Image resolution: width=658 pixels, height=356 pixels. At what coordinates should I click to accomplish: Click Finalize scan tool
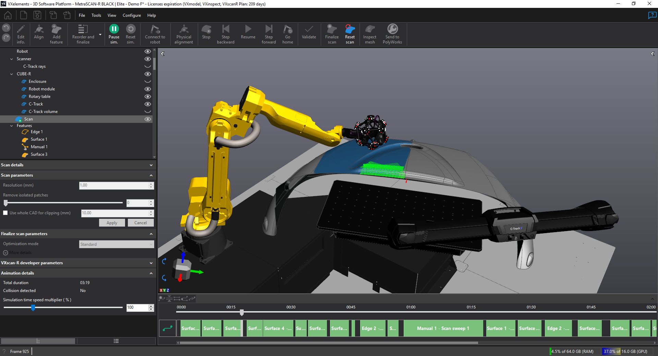[332, 34]
